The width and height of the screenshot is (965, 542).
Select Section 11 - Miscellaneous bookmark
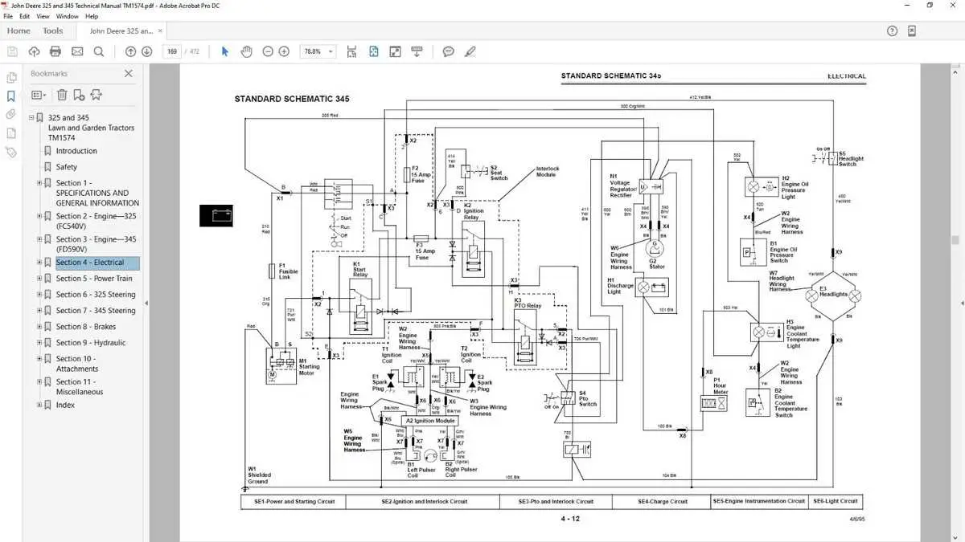(80, 387)
